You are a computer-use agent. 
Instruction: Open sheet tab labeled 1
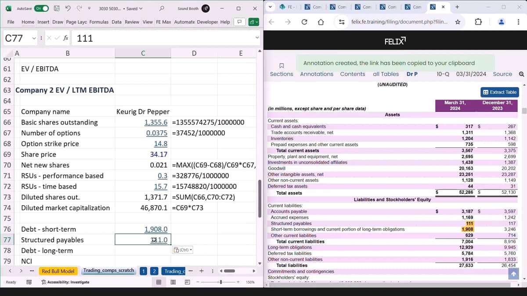(143, 271)
